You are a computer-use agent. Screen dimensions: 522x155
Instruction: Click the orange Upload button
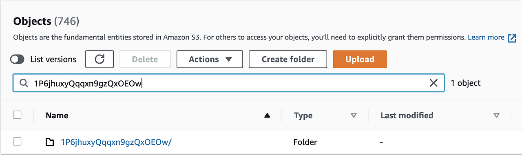[360, 59]
